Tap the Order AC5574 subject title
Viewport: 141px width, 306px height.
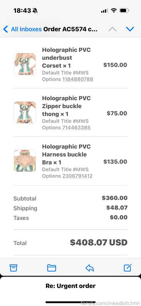point(70,29)
